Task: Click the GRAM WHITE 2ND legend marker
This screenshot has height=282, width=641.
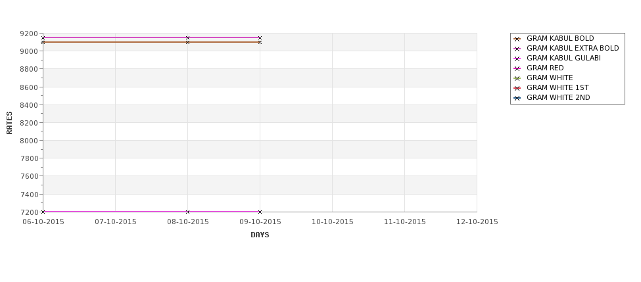Action: (x=517, y=98)
